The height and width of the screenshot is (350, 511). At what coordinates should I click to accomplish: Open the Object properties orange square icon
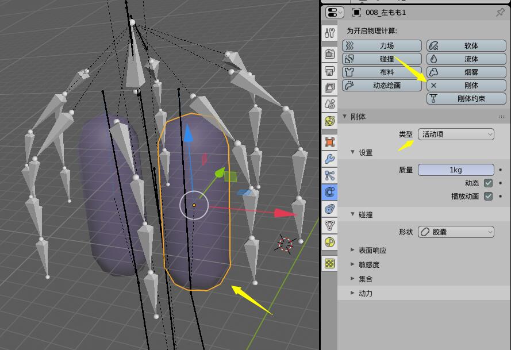pos(329,141)
